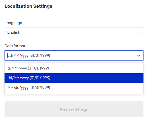Viewport: 148px width, 122px height.
Task: Click the separator beside the Date format chevron
Action: (134, 55)
